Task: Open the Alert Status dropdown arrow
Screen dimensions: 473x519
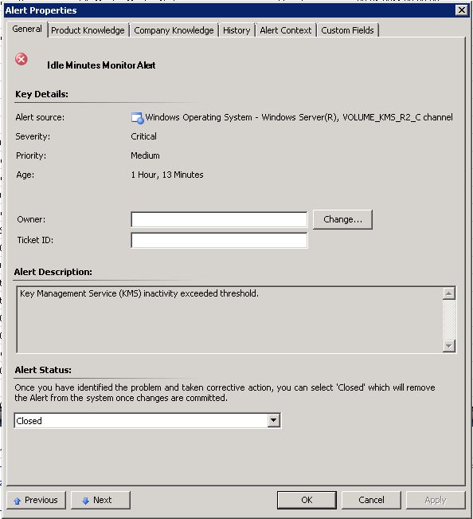Action: click(273, 420)
